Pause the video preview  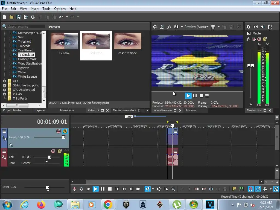(195, 96)
